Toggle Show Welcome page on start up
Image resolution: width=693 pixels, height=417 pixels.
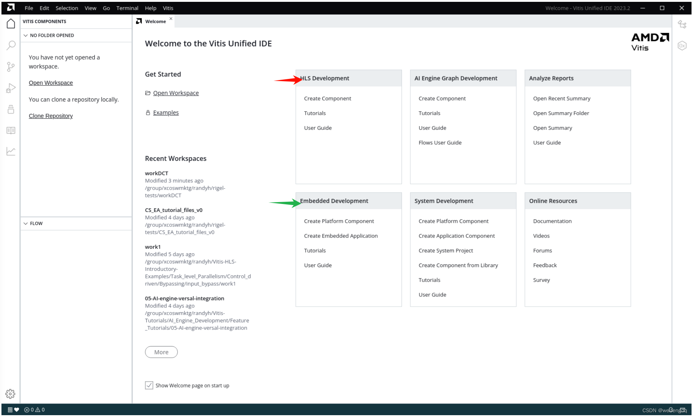(149, 385)
